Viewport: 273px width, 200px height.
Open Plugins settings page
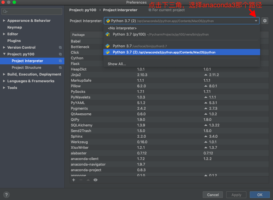(x=14, y=41)
